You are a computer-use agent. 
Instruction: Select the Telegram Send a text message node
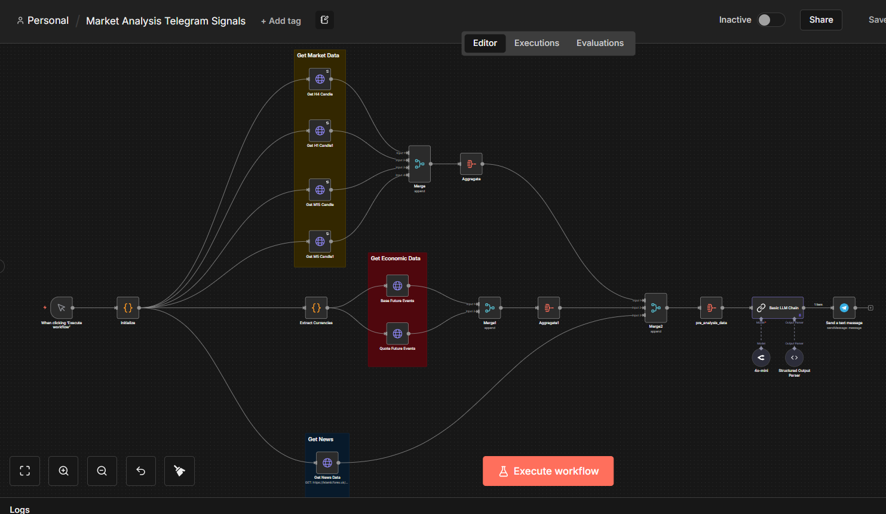click(844, 308)
